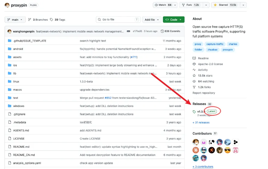Screen dimensions: 268x169
Task: Open the linux folder
Action: (x=16, y=81)
